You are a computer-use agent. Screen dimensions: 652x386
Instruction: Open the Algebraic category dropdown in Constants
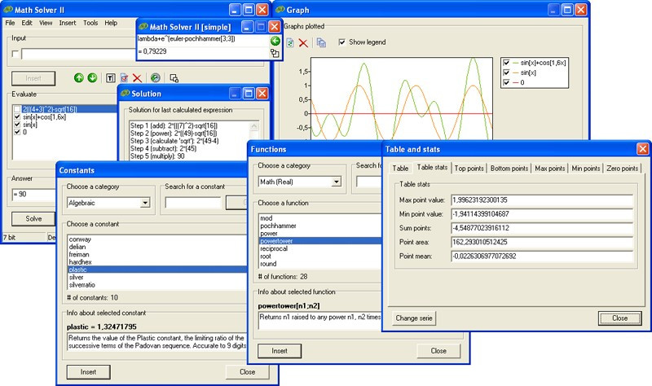(x=145, y=203)
